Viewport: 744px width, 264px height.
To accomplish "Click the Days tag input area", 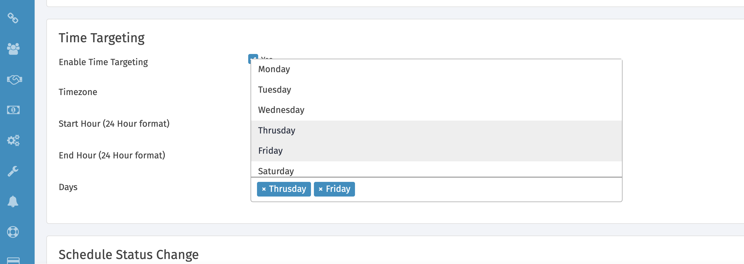I will [x=469, y=189].
